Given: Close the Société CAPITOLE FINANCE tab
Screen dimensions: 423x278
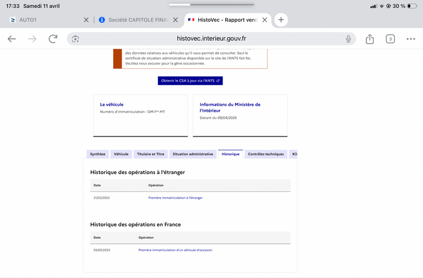Looking at the screenshot, I should pyautogui.click(x=176, y=20).
